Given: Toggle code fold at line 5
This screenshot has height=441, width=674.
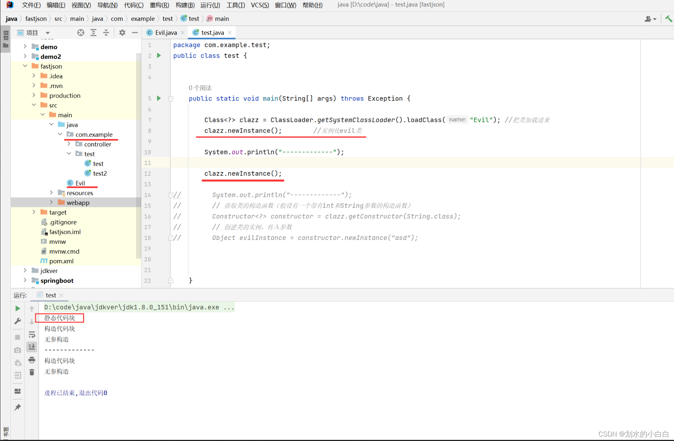Looking at the screenshot, I should click(x=171, y=99).
